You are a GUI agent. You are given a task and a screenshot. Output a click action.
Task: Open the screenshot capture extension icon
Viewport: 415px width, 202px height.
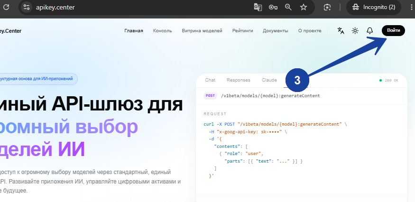(x=327, y=7)
